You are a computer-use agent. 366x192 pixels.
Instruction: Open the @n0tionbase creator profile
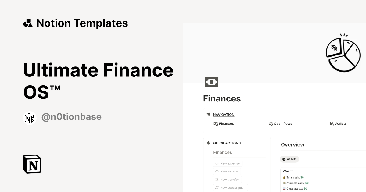coord(71,117)
